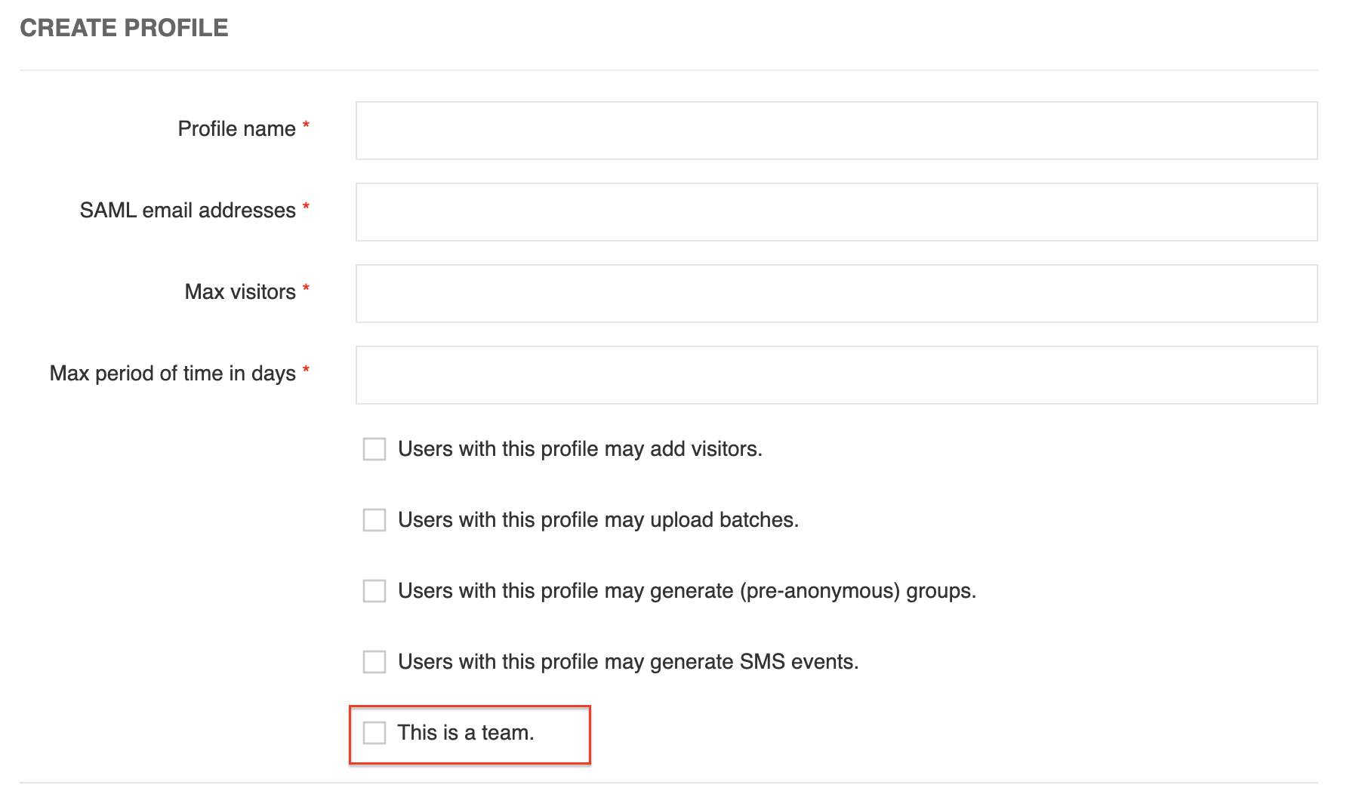
Task: Click the 'may upload batches' label text
Action: [x=598, y=520]
